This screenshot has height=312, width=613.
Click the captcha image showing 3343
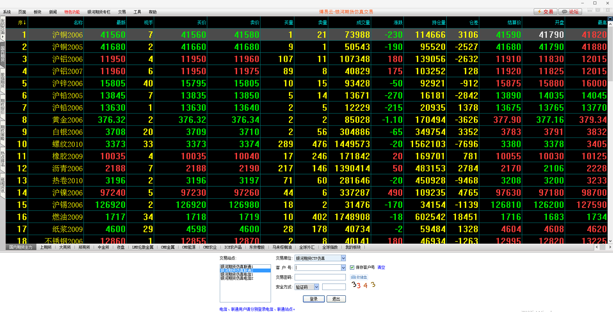[364, 285]
